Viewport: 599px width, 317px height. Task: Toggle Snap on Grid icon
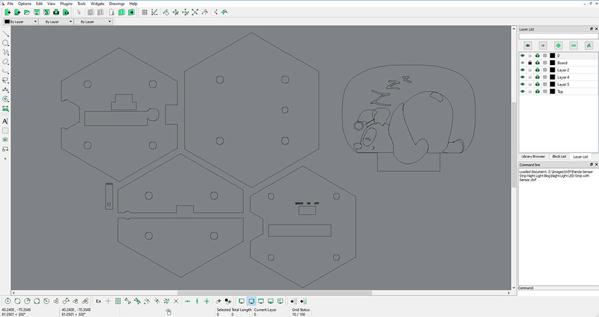[118, 301]
